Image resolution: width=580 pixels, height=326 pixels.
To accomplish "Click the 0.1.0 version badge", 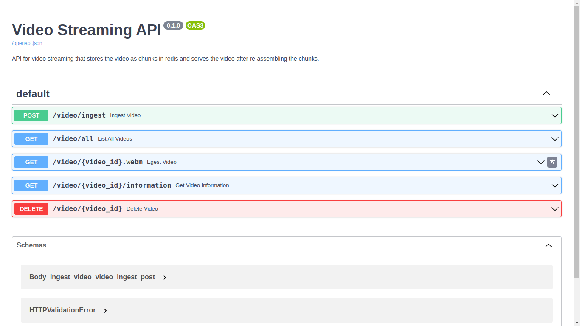I will click(x=173, y=25).
